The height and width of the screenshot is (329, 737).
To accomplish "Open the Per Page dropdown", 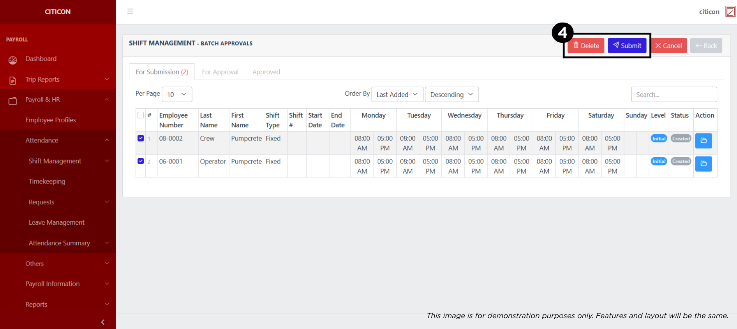I will [176, 95].
